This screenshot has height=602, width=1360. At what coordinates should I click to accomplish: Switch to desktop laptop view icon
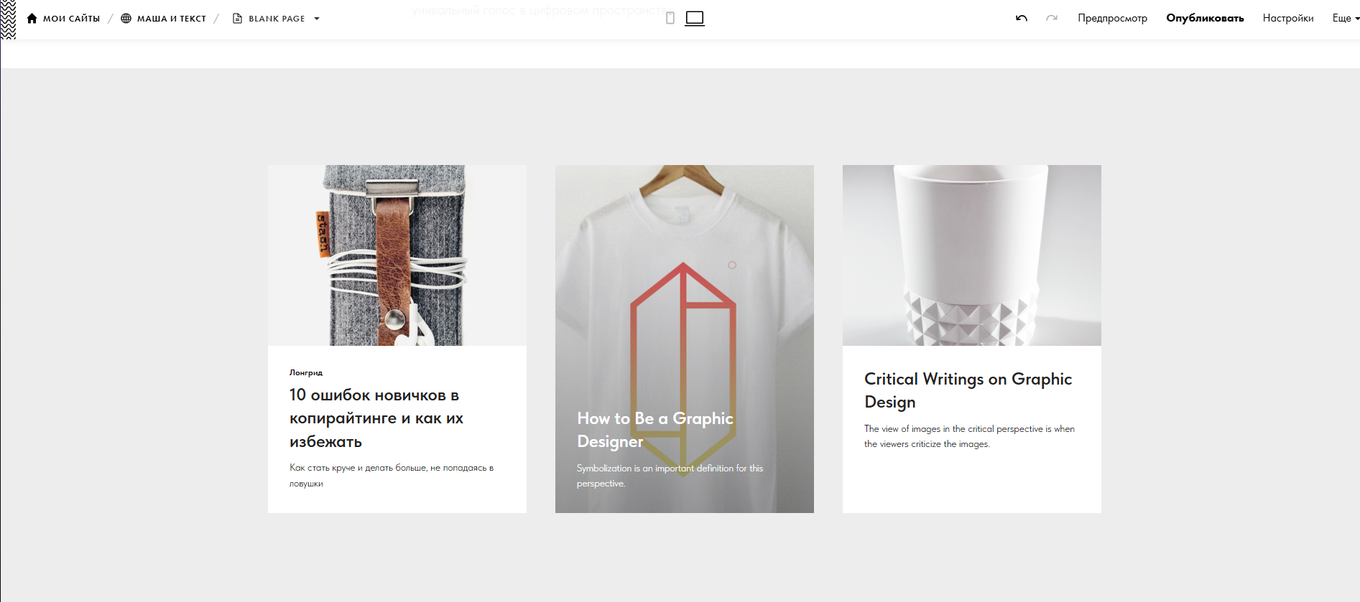click(x=694, y=18)
